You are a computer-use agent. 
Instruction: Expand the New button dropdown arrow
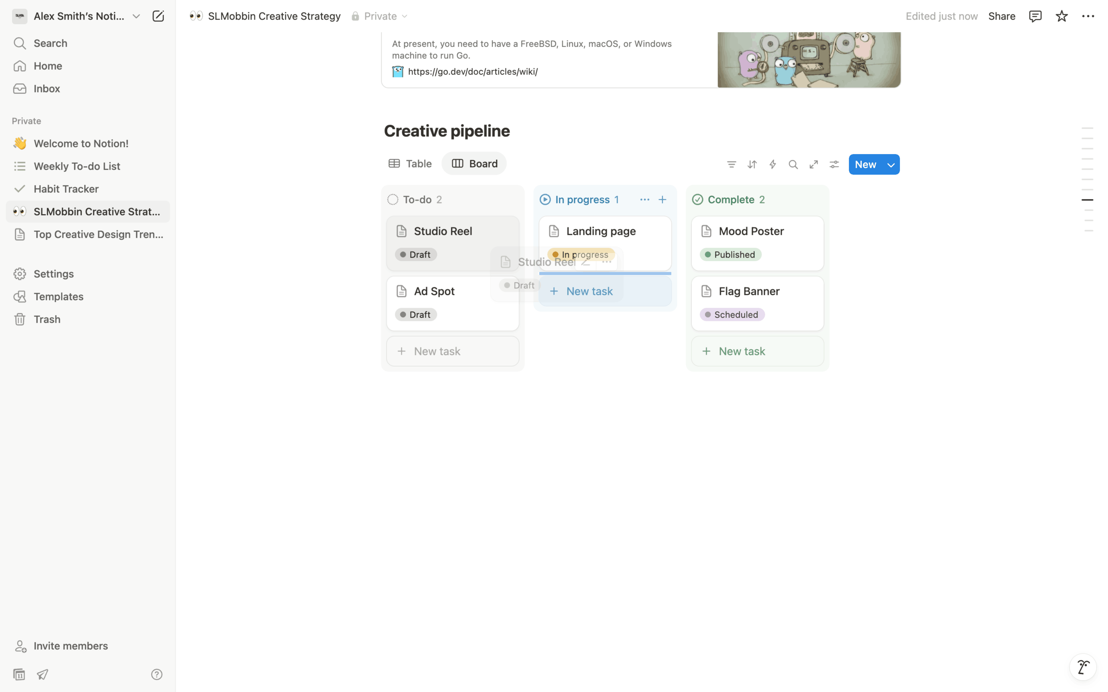pyautogui.click(x=890, y=165)
